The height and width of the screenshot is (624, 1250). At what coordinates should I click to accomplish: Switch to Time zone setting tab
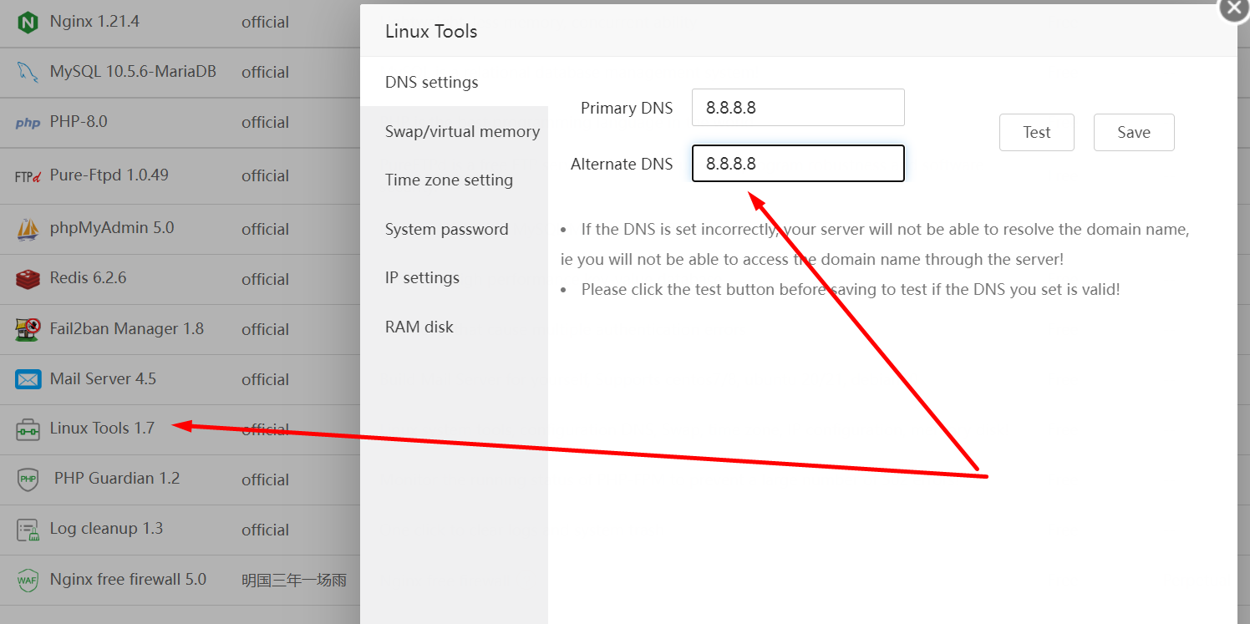coord(449,180)
